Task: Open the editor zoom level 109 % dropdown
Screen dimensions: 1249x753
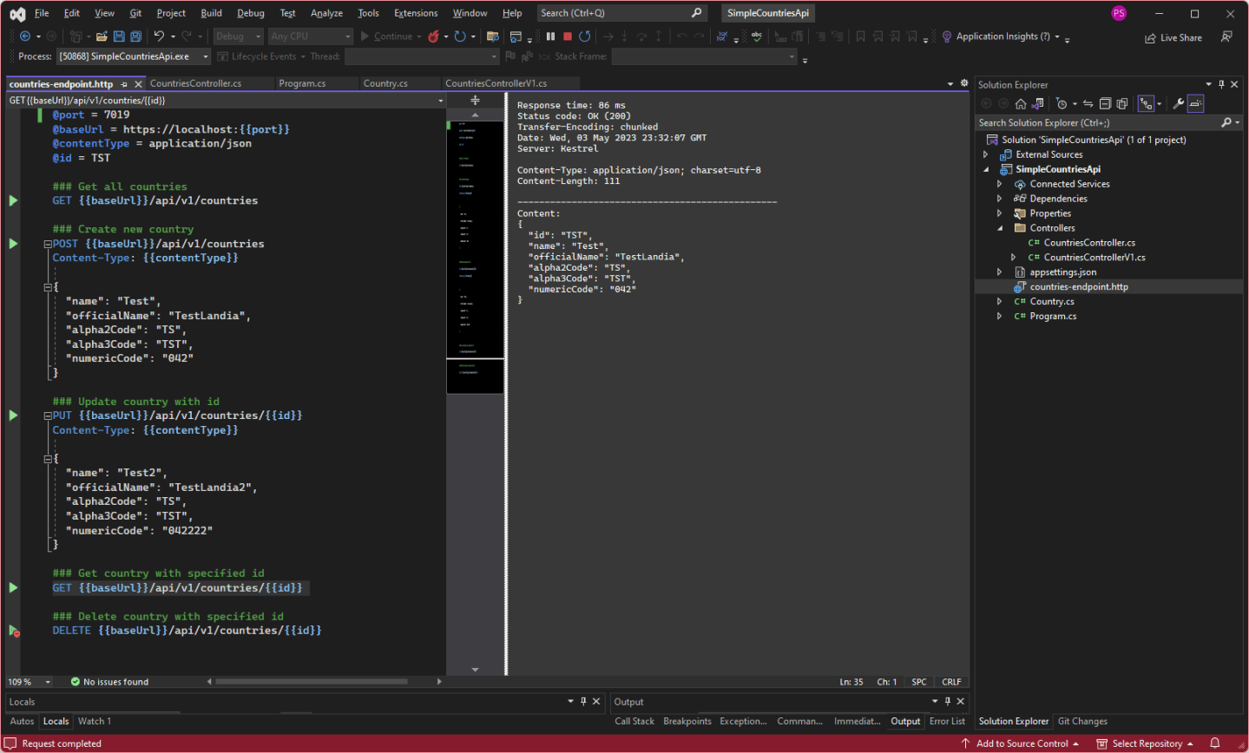Action: (x=48, y=682)
